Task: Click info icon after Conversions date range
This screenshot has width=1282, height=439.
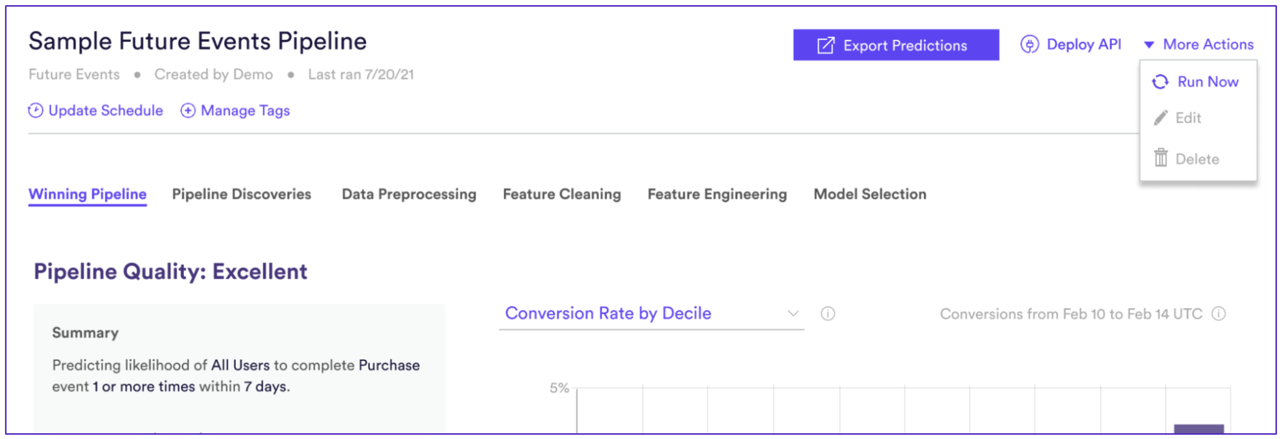Action: pos(1218,314)
